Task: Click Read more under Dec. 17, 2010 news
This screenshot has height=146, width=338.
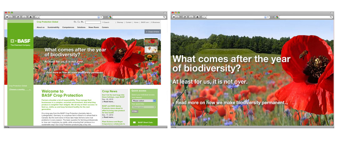Action: click(x=108, y=117)
